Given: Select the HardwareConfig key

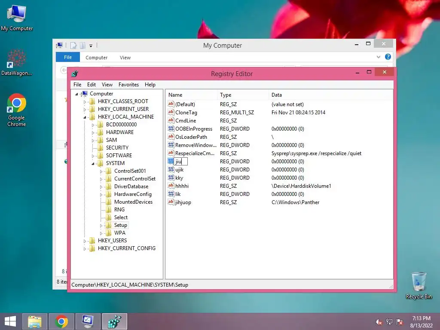Looking at the screenshot, I should point(133,194).
